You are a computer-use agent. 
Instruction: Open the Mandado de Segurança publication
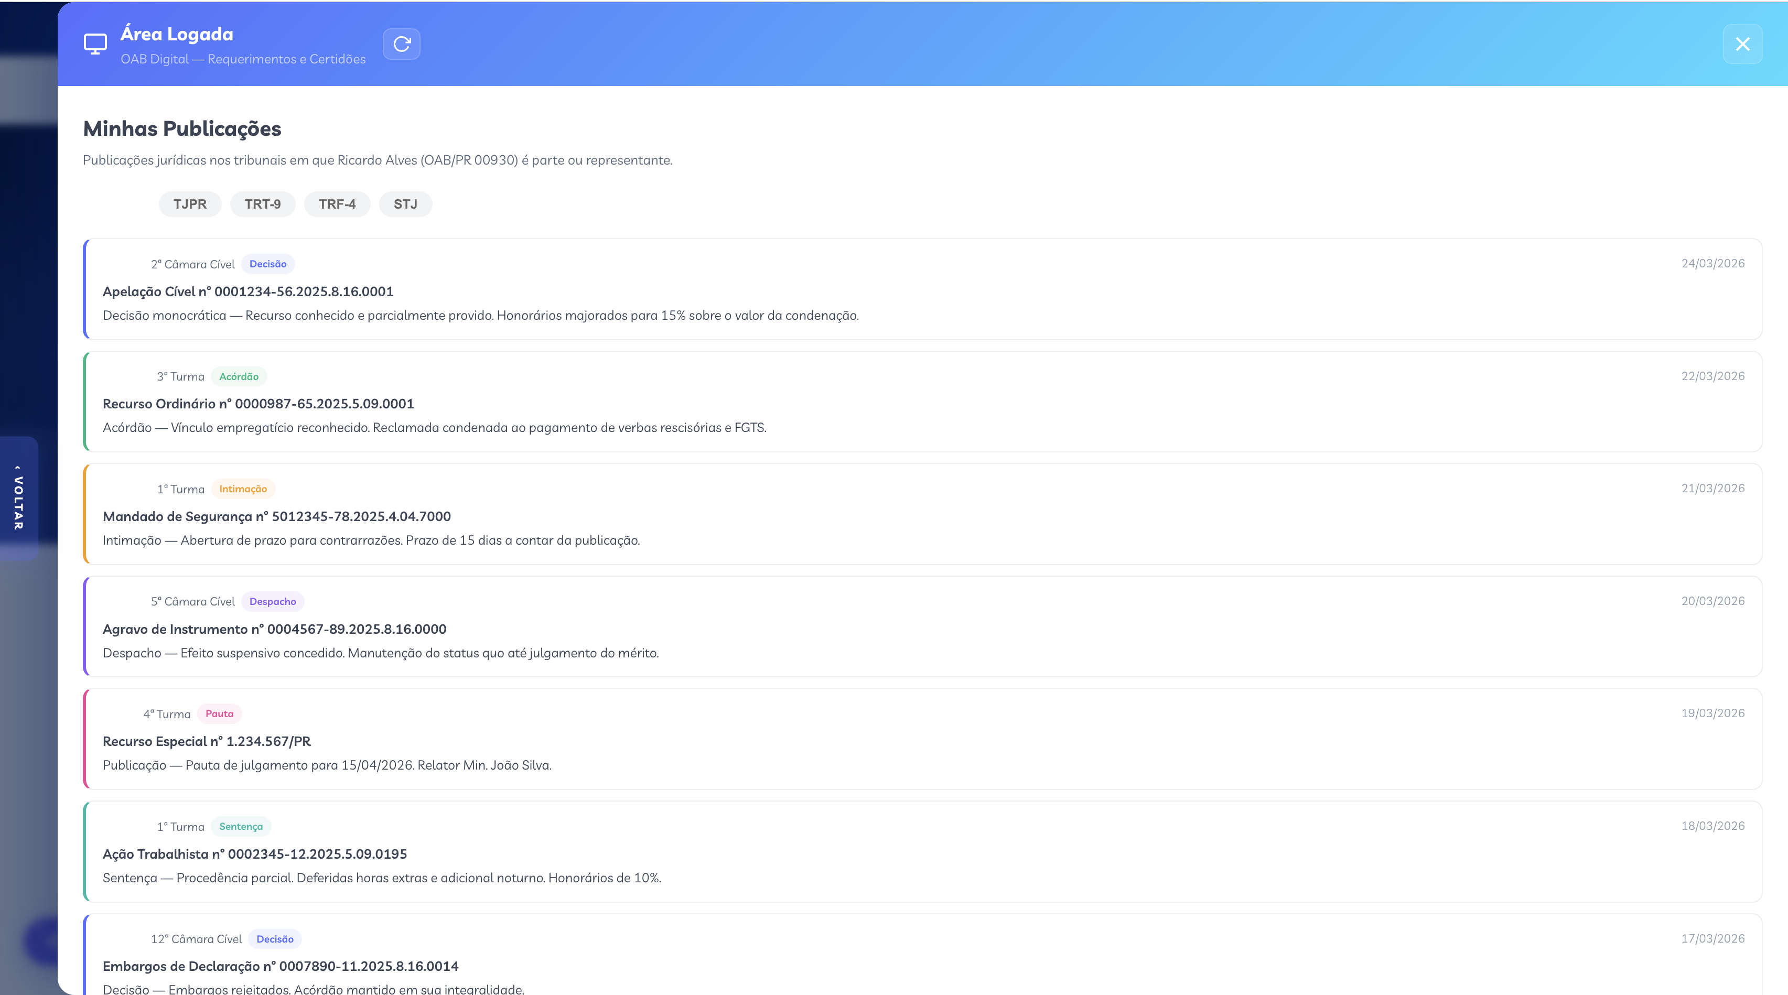(276, 516)
